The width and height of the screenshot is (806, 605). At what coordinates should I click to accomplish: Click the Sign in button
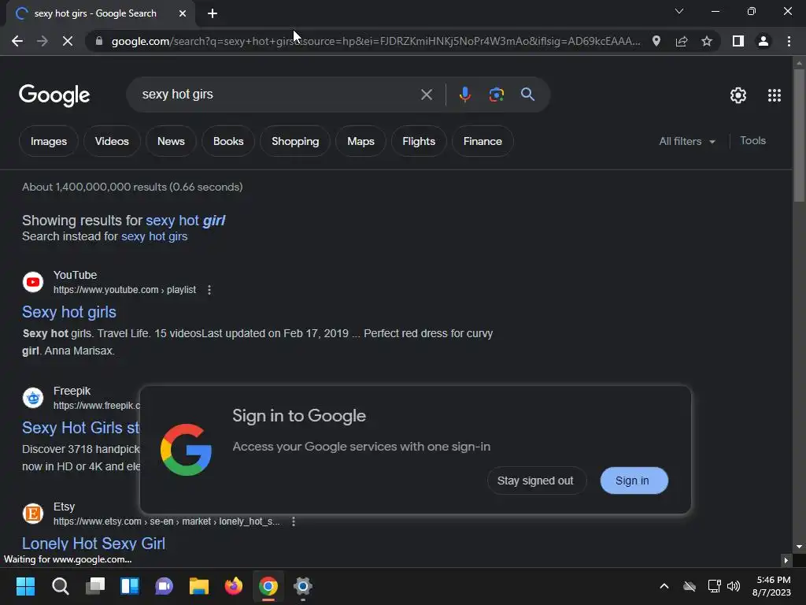(633, 481)
